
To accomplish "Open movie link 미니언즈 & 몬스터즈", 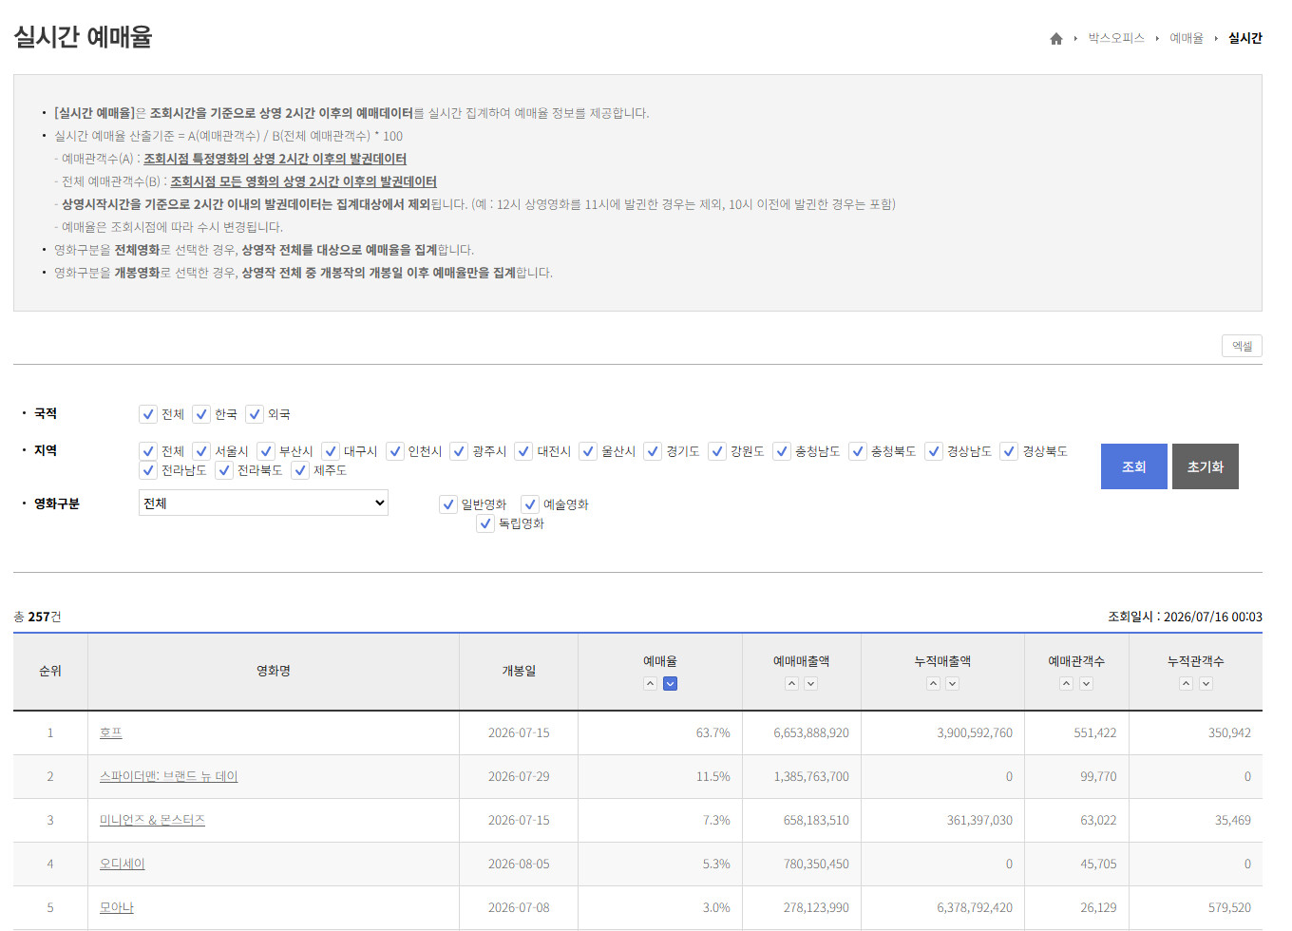I will pyautogui.click(x=152, y=821).
